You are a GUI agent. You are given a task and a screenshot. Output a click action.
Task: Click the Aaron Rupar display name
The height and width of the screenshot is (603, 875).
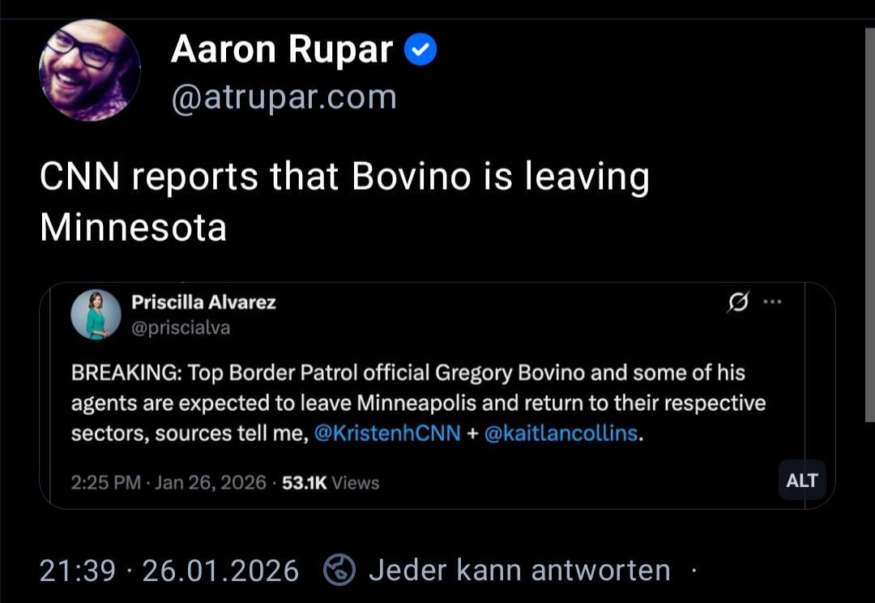click(281, 52)
